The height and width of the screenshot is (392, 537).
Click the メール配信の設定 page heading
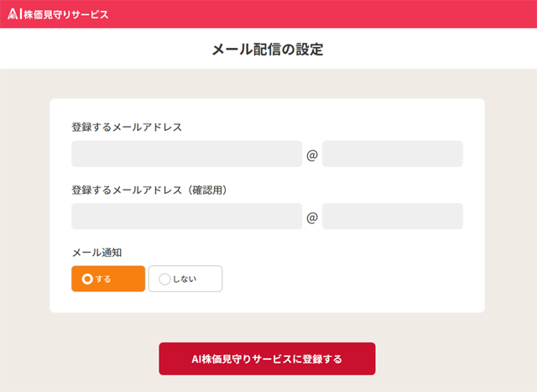point(268,50)
